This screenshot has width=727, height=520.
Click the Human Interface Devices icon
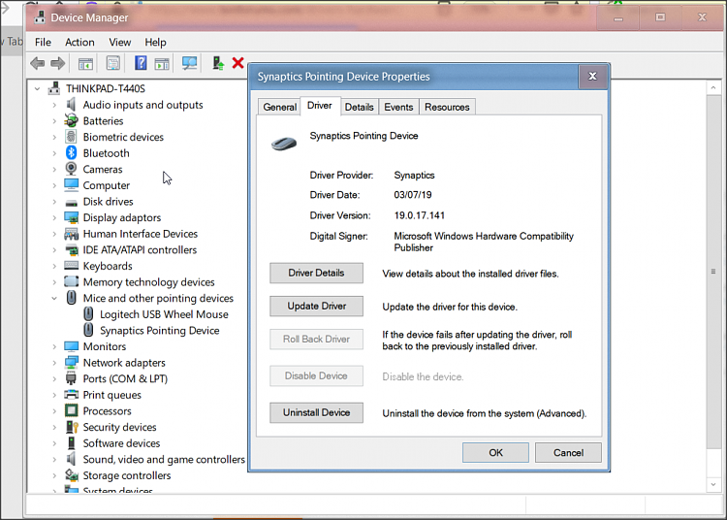point(71,234)
